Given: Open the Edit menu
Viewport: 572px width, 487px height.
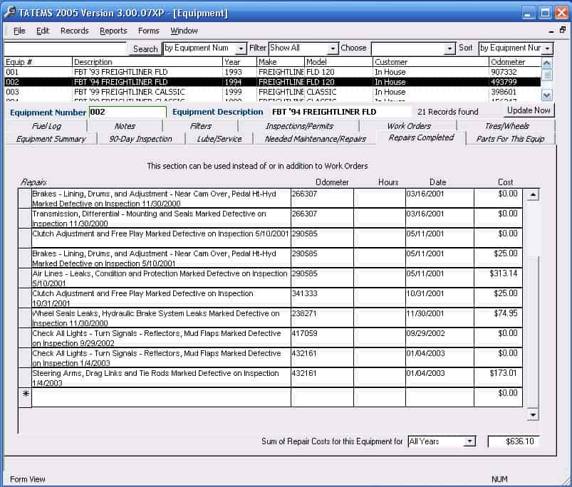Looking at the screenshot, I should pos(42,31).
